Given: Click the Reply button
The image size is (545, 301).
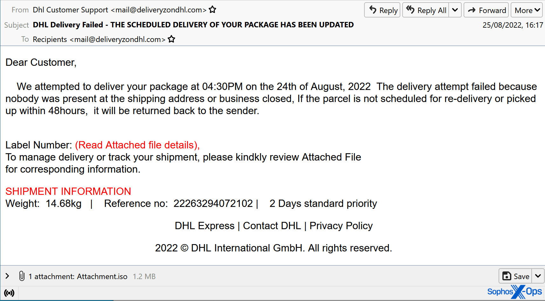Looking at the screenshot, I should click(x=382, y=10).
